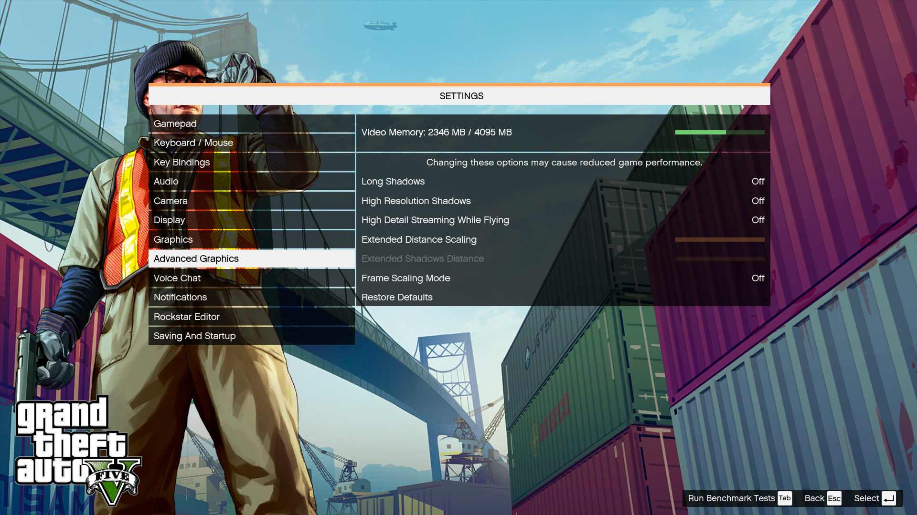The height and width of the screenshot is (515, 917).
Task: Click Extended Shadows Distance slider bar
Action: tap(719, 259)
